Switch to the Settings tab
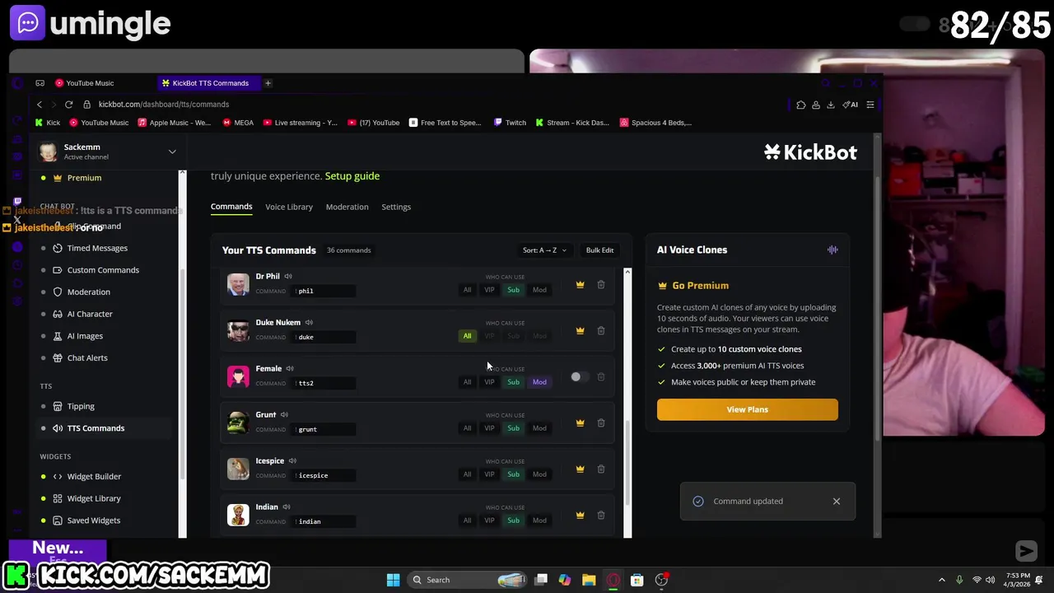This screenshot has height=593, width=1054. coord(396,207)
